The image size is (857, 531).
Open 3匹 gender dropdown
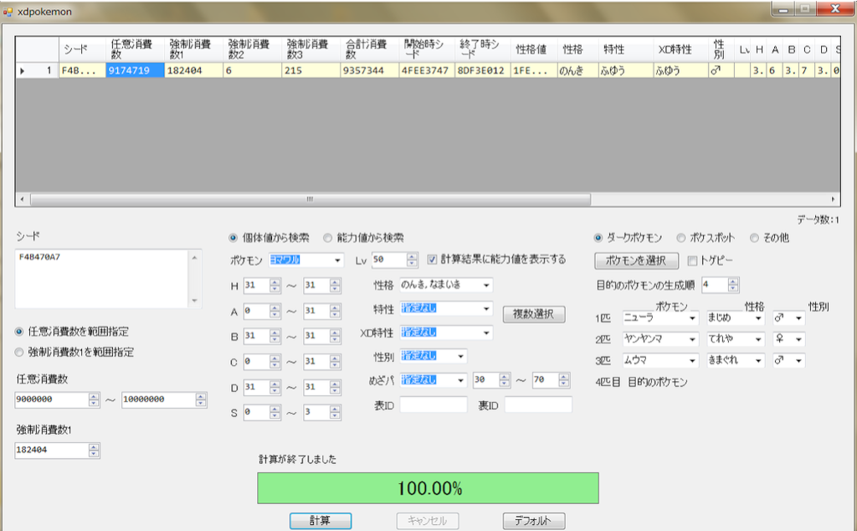798,361
